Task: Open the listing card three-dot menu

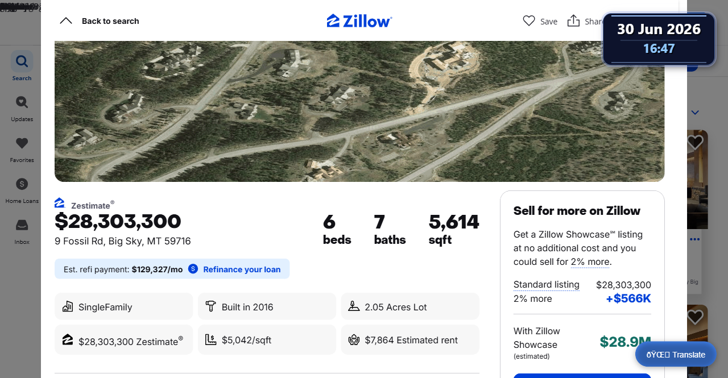Action: [x=694, y=239]
